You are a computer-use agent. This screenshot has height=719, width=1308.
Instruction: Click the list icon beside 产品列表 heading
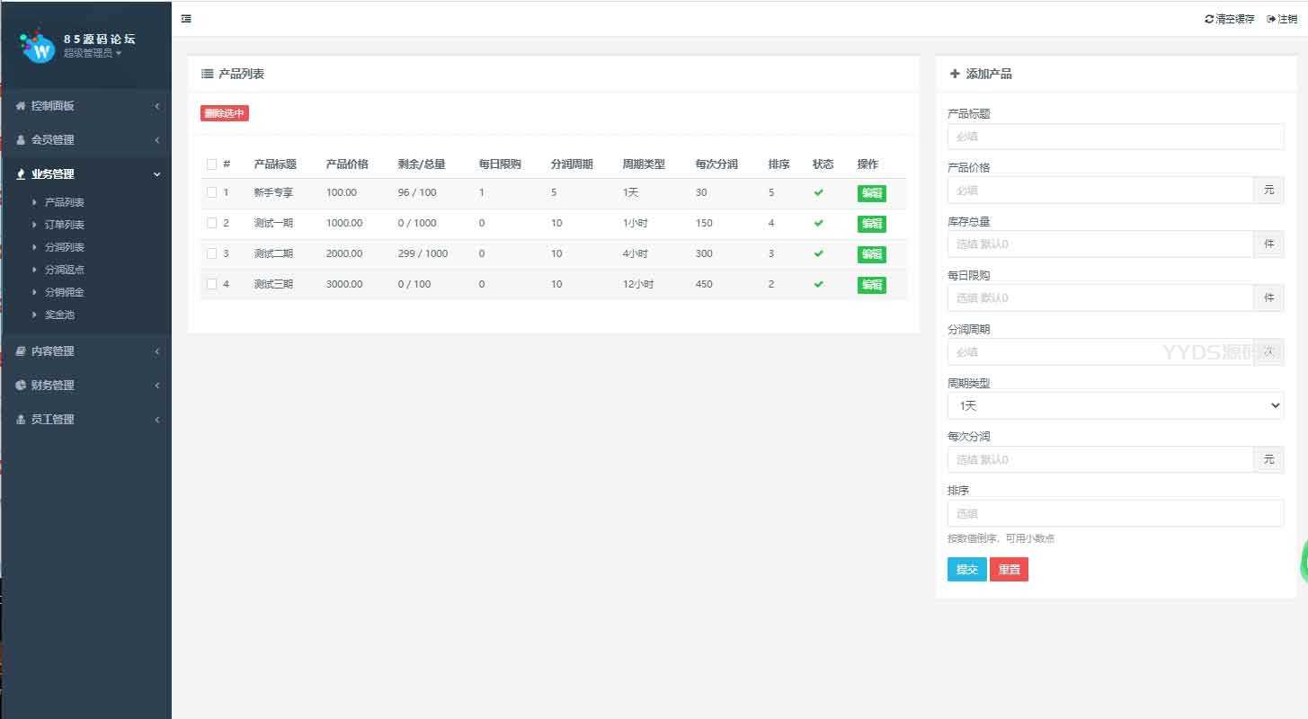pyautogui.click(x=207, y=74)
